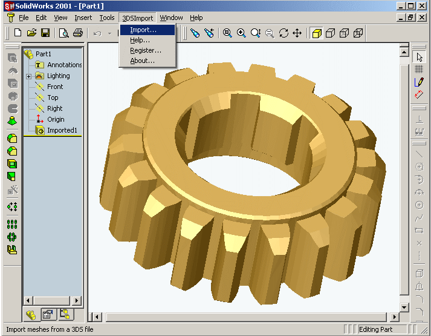Open the Insert menu
The width and height of the screenshot is (431, 336).
(83, 18)
